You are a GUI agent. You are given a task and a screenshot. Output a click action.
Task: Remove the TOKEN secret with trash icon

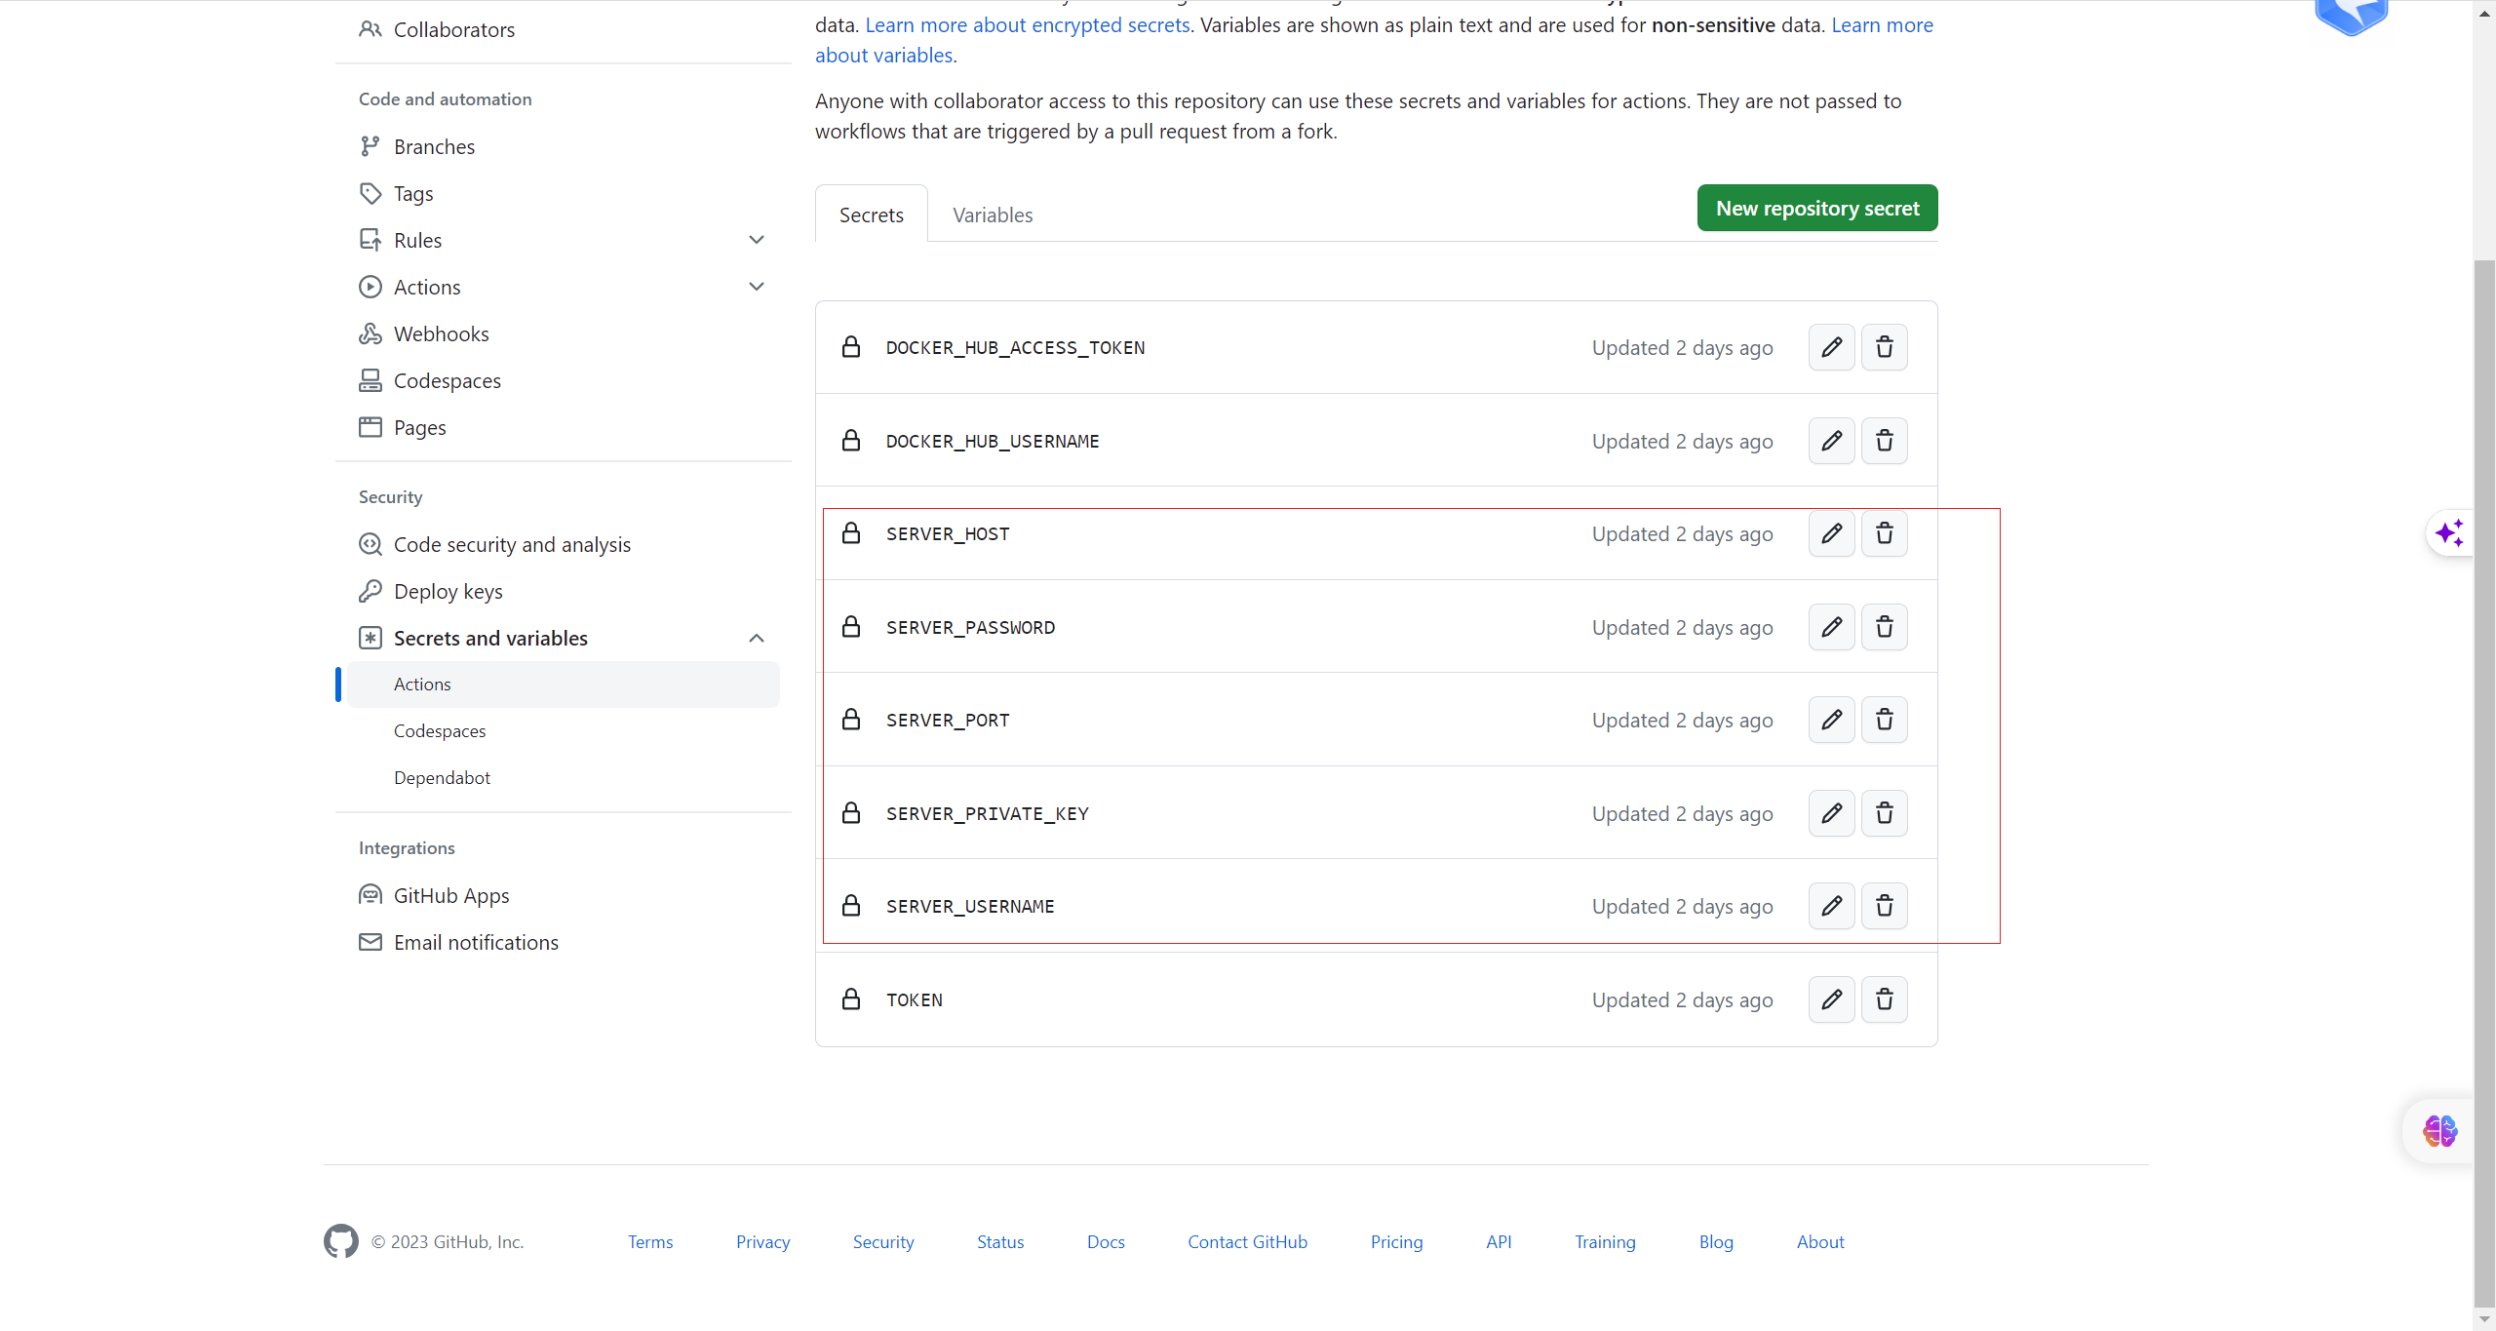[x=1884, y=999]
